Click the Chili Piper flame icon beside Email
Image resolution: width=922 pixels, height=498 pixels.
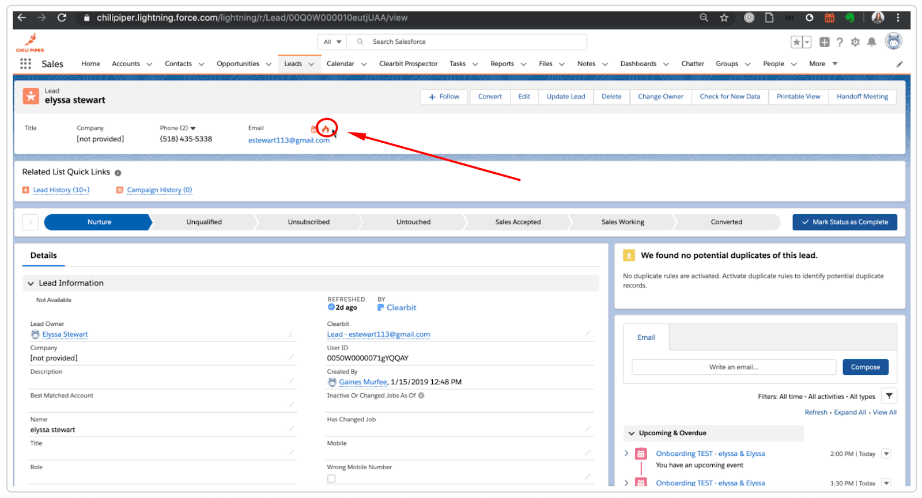(x=326, y=129)
